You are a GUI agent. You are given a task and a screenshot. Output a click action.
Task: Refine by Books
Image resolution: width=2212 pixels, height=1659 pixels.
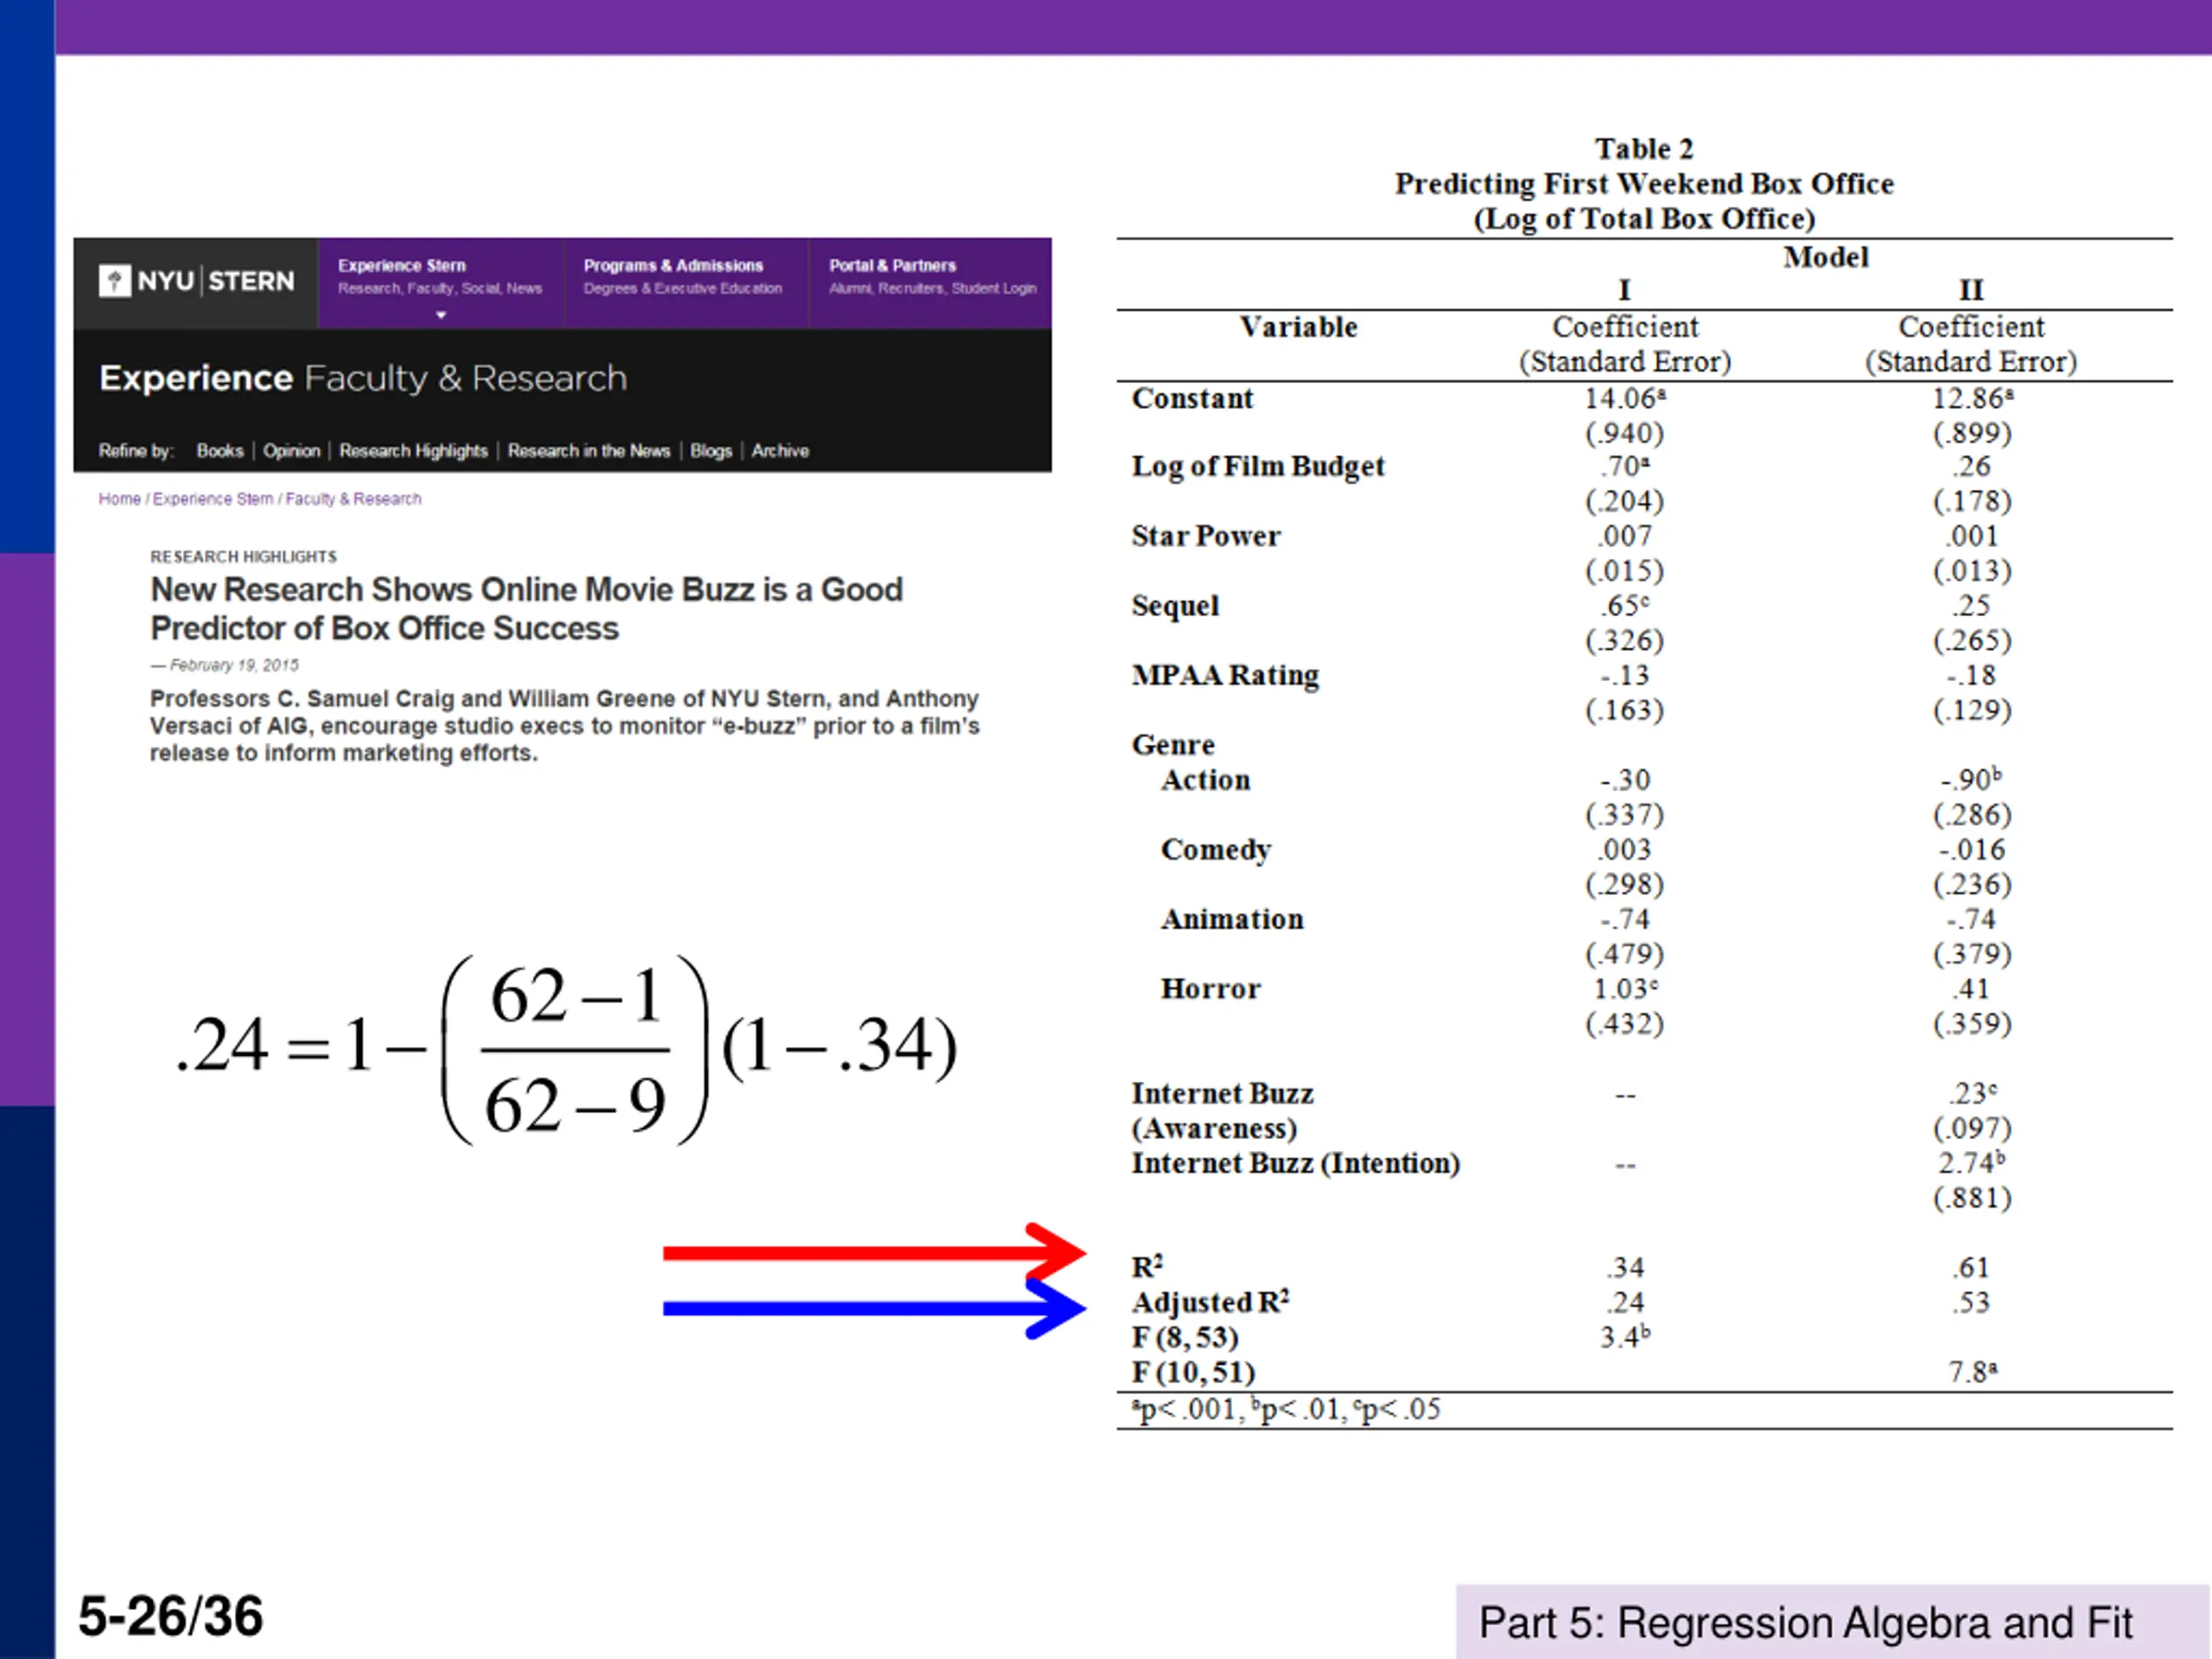click(x=220, y=451)
